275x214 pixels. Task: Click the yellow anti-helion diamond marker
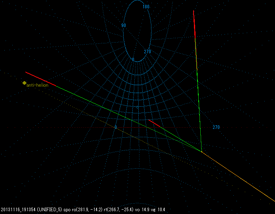click(24, 83)
